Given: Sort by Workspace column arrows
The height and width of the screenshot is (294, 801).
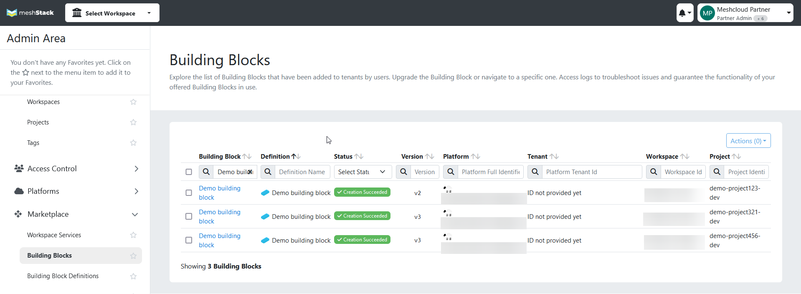Looking at the screenshot, I should pyautogui.click(x=684, y=156).
